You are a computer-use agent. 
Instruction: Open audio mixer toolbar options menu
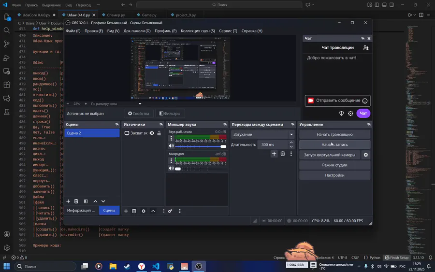coord(180,211)
